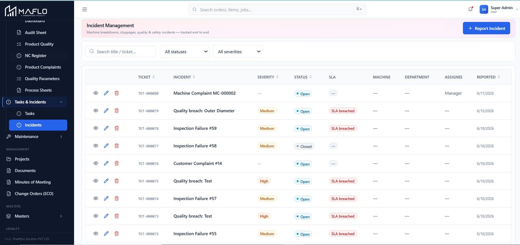Sort by the STATUS column header
520x245 pixels.
click(x=303, y=77)
